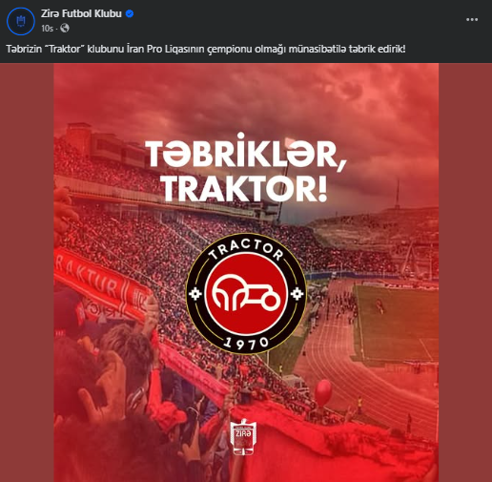Click the globe public-audience icon
This screenshot has height=482, width=492.
coord(65,29)
